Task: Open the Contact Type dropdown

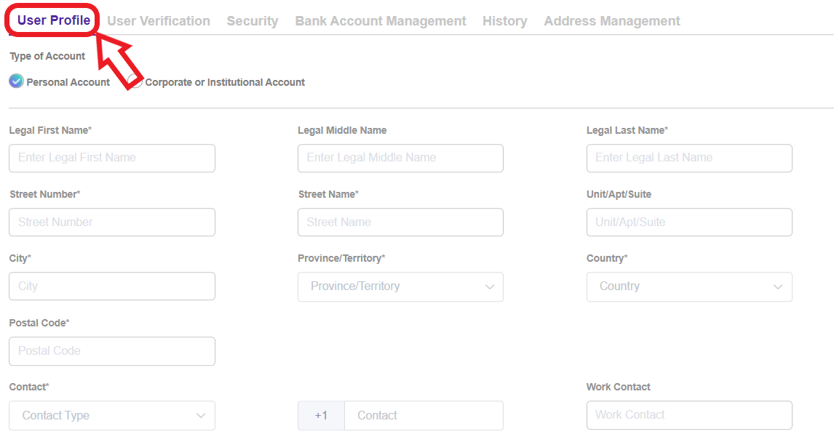Action: pos(111,415)
